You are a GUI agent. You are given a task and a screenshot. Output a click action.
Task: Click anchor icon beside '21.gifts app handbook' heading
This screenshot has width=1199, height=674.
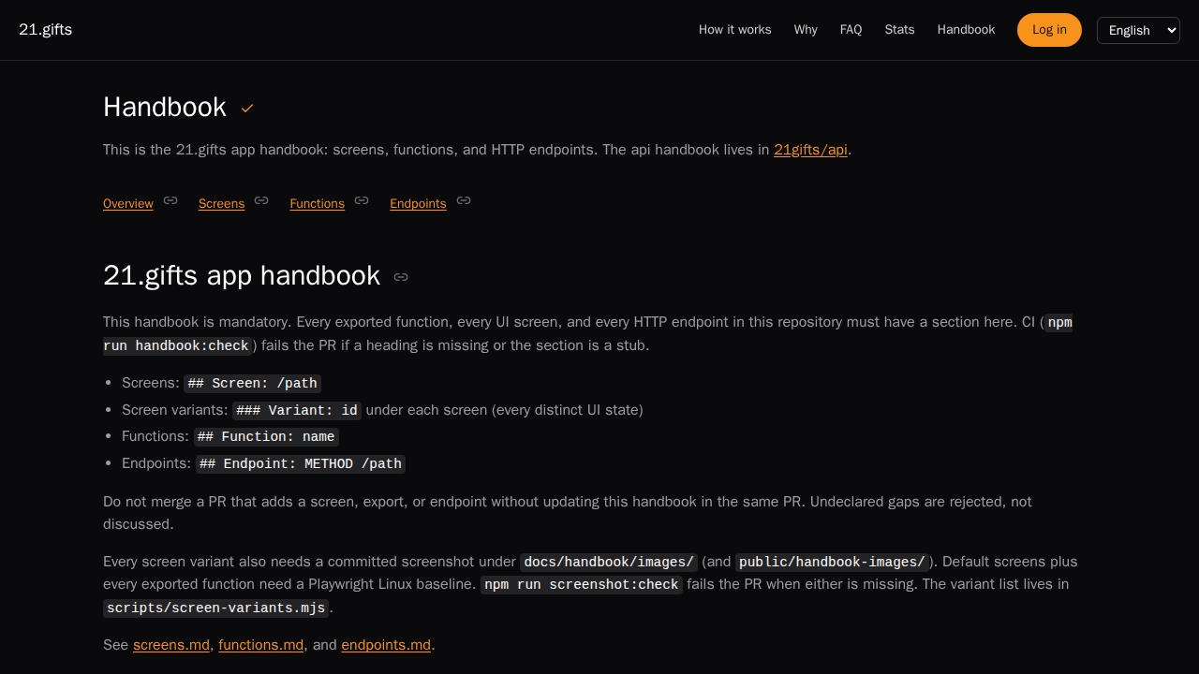[x=401, y=277]
